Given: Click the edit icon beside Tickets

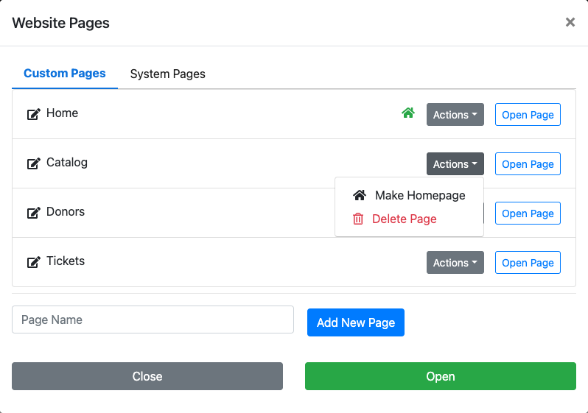Looking at the screenshot, I should 33,262.
